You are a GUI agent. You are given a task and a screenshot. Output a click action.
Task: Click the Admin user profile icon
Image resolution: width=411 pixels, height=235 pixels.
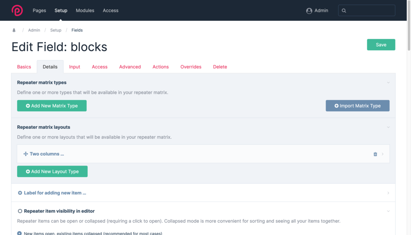point(309,11)
